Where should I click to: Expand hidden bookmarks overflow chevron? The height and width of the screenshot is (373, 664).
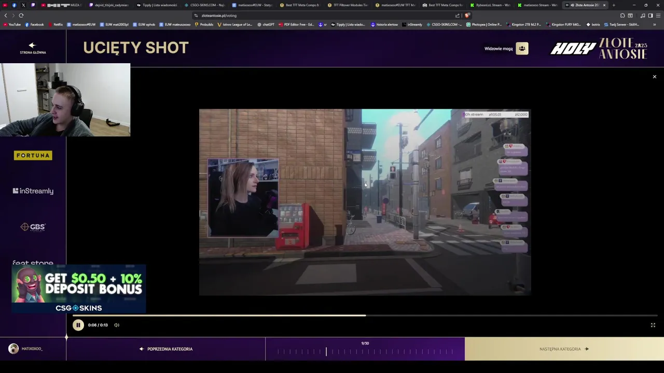[x=655, y=24]
